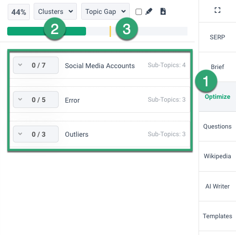Tick the checkbox next to highlighter
This screenshot has width=236, height=235.
pyautogui.click(x=138, y=12)
